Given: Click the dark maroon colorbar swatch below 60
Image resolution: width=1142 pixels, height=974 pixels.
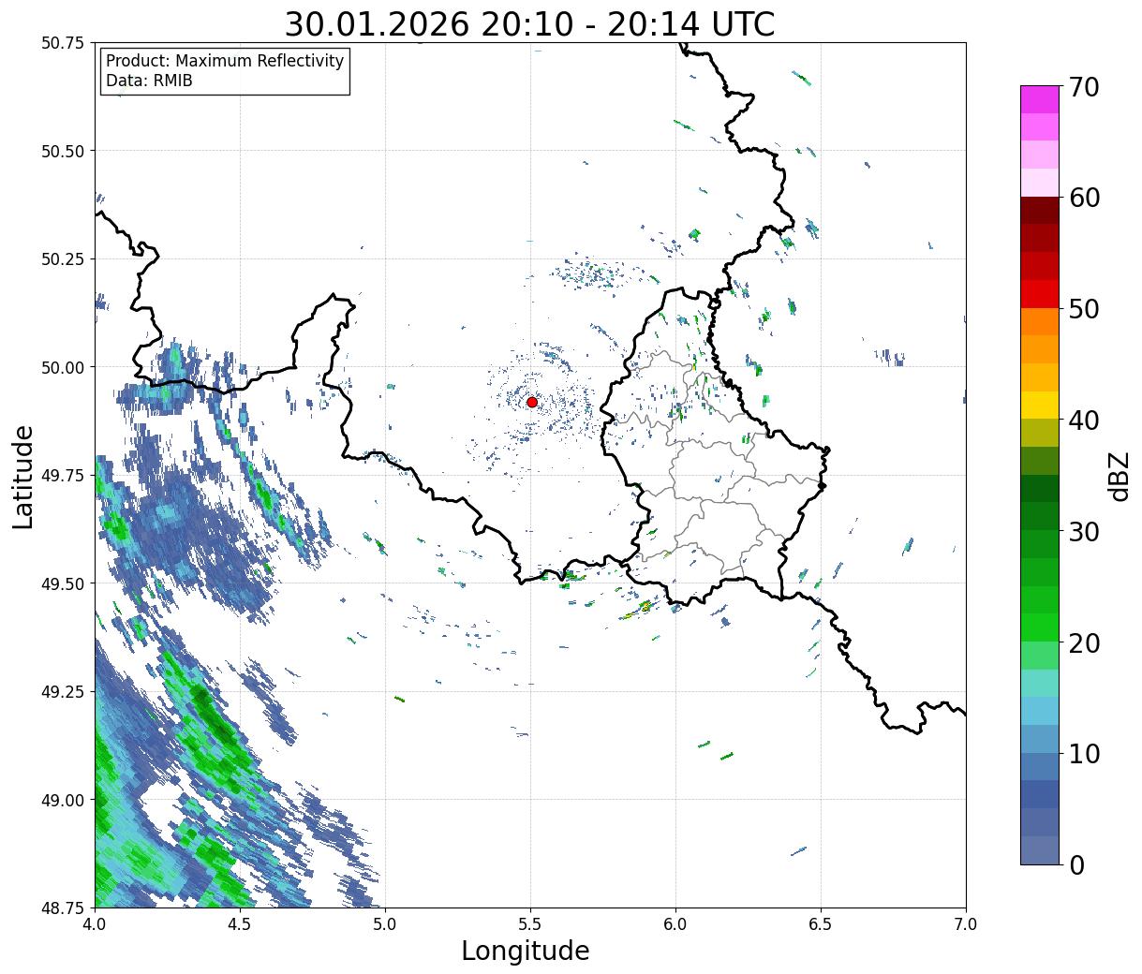Looking at the screenshot, I should coord(1039,211).
